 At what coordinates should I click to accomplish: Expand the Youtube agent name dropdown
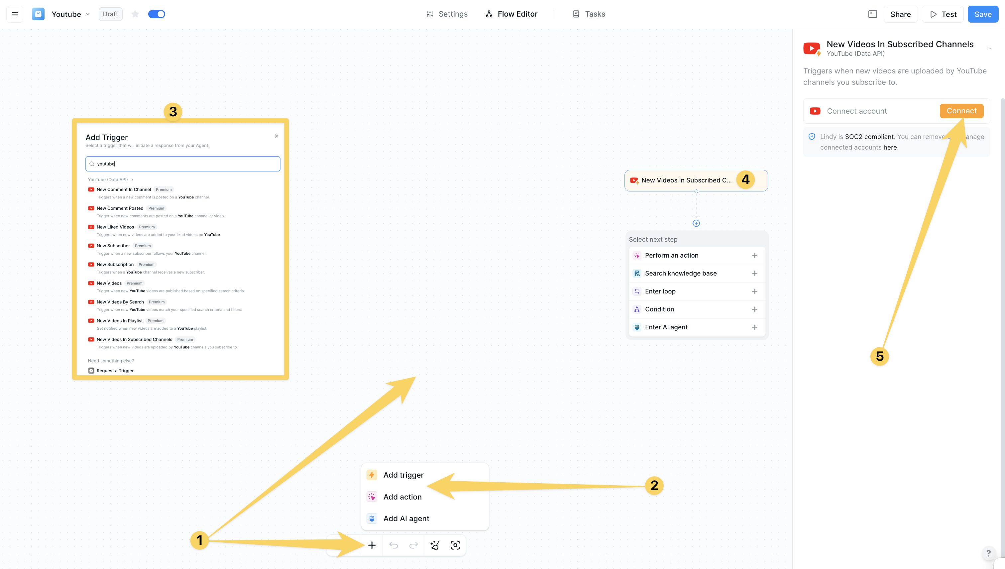(87, 14)
